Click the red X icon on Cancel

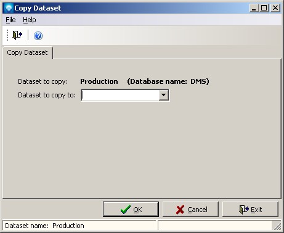(x=180, y=210)
